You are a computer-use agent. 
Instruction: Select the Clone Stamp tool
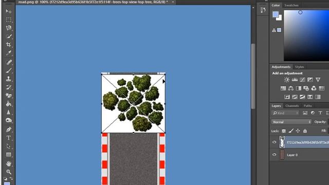click(8, 79)
